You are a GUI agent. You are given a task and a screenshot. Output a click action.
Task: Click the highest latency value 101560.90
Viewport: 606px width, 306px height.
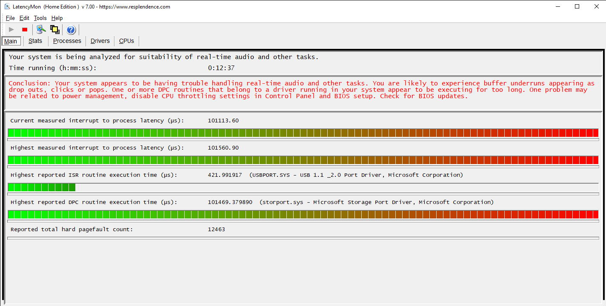pos(223,148)
